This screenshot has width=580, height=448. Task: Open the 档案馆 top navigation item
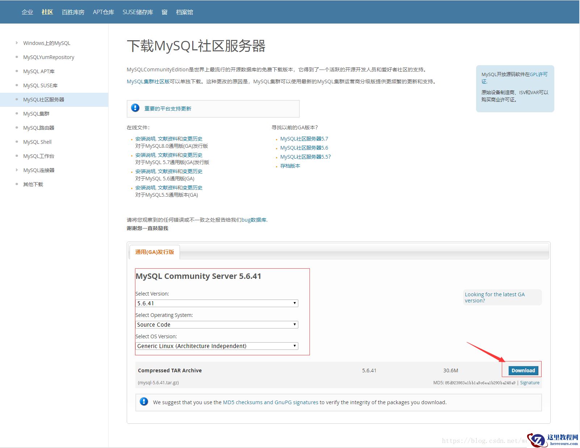coord(184,12)
